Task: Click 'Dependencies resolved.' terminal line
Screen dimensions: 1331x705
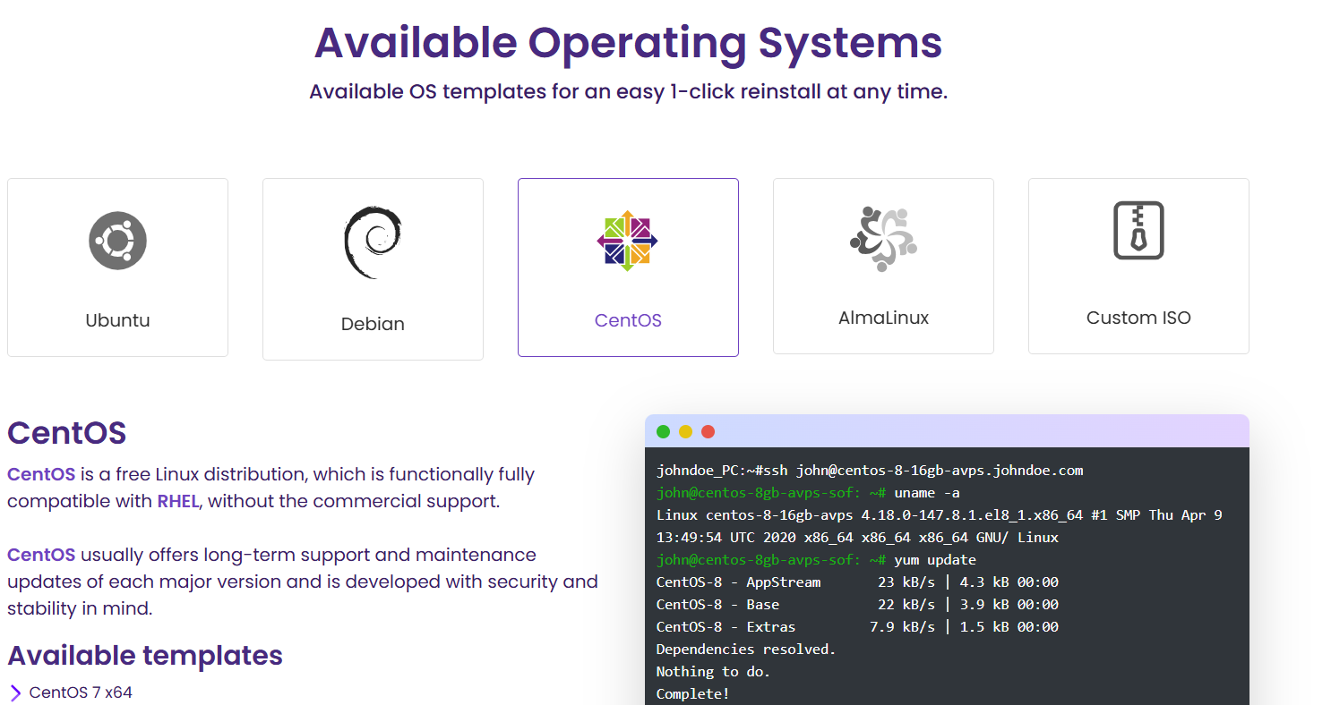Action: (x=746, y=649)
